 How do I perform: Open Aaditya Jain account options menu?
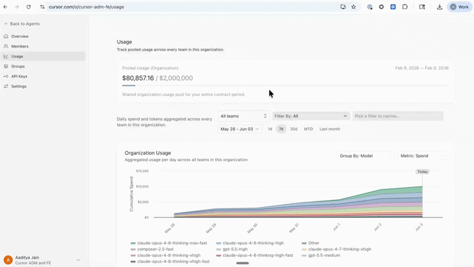[78, 260]
